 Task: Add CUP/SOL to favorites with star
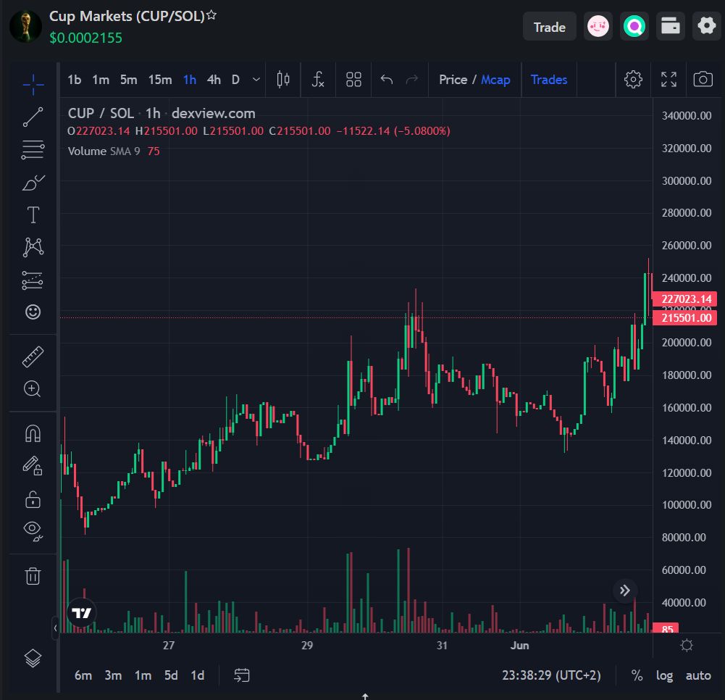point(211,15)
